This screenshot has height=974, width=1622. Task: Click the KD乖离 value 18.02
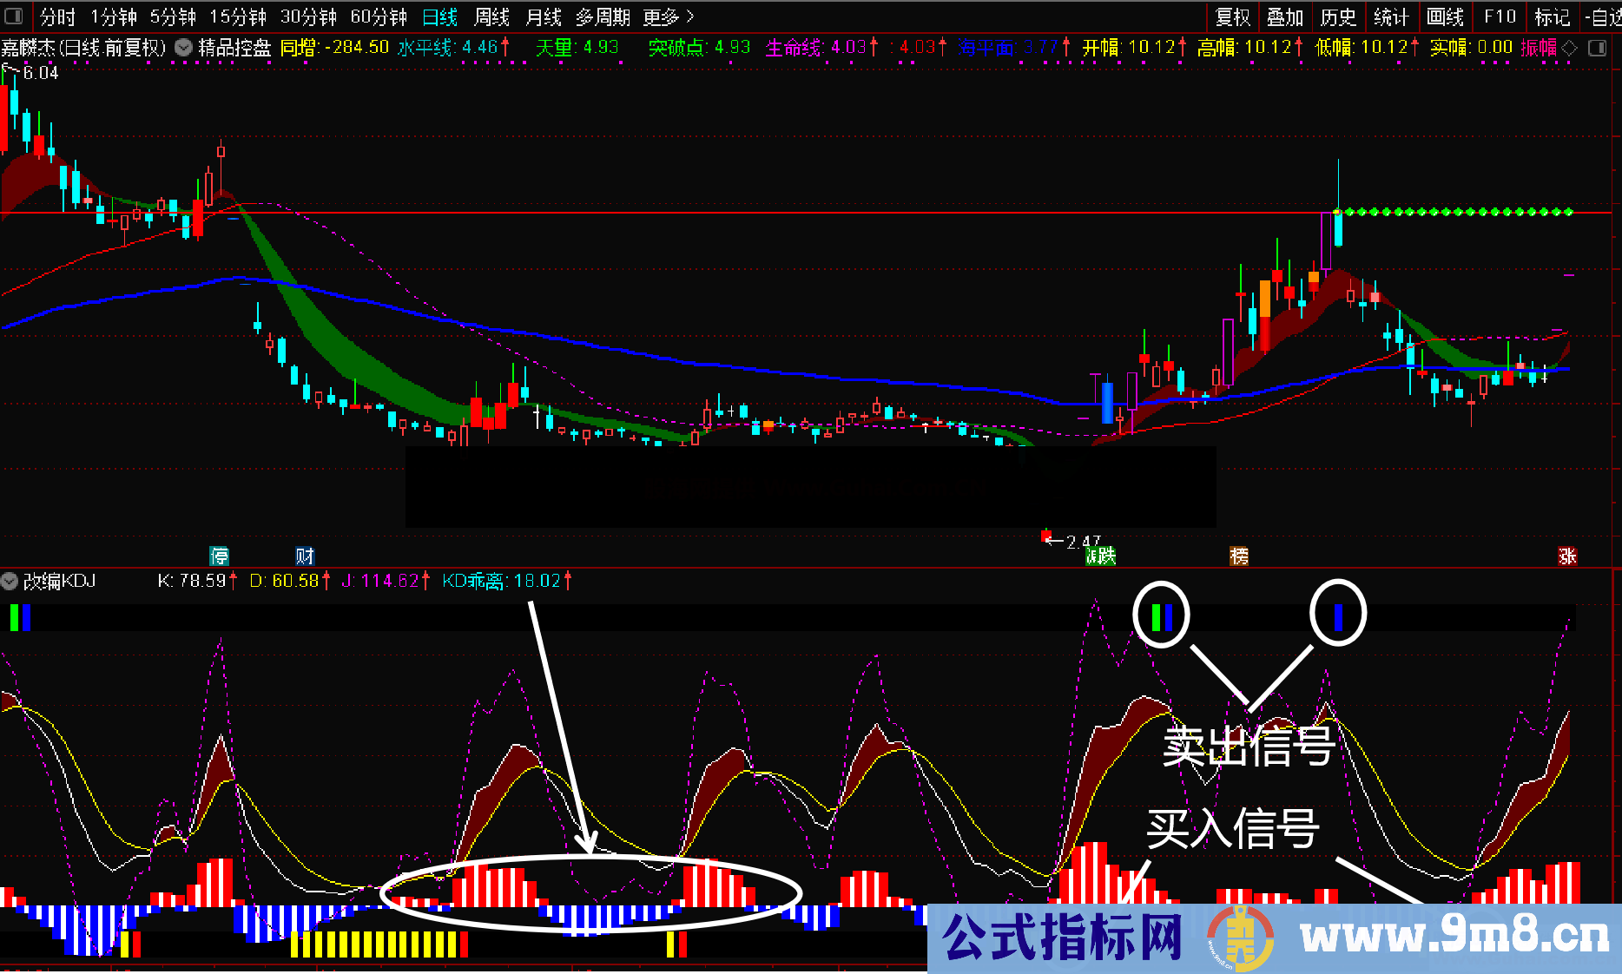[537, 581]
